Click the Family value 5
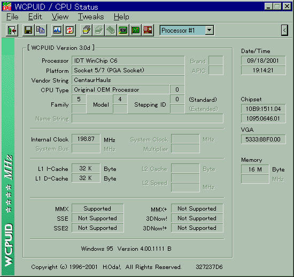The image size is (294, 277). click(x=79, y=99)
